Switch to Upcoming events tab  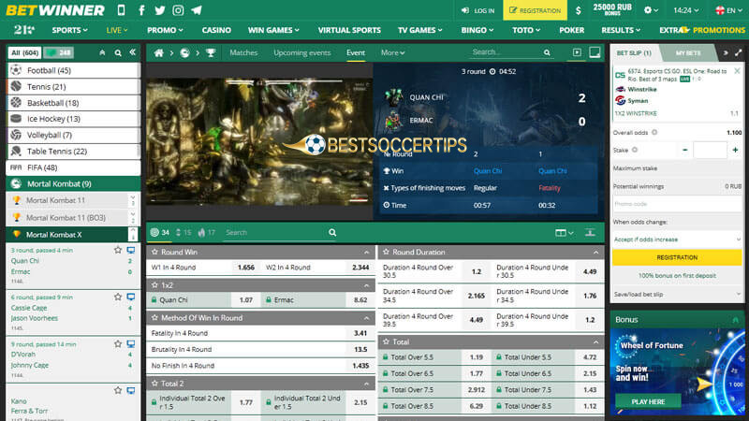301,52
